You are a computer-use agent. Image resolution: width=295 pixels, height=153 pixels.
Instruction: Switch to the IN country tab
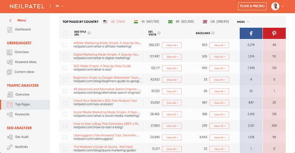146,21
